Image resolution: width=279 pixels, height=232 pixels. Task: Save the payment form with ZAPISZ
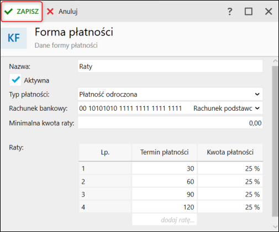(x=22, y=12)
